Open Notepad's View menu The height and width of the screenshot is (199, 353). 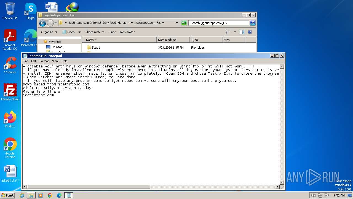(x=55, y=61)
